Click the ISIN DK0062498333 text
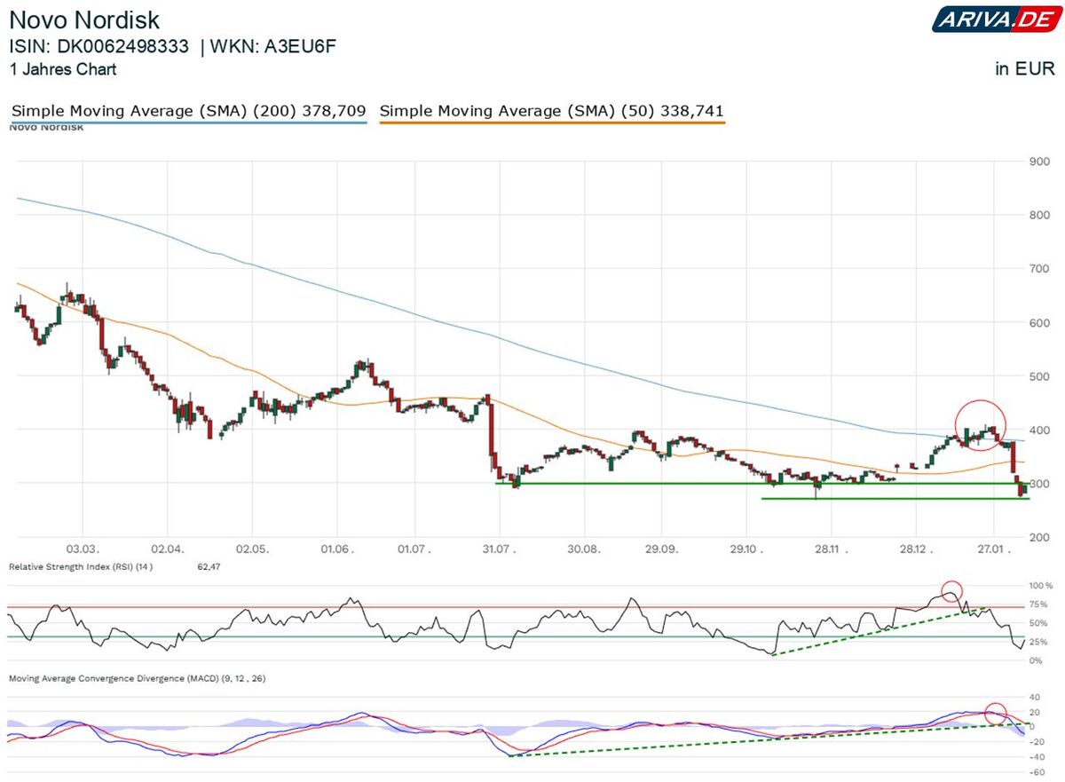Viewport: 1065px width, 782px height. (x=99, y=47)
